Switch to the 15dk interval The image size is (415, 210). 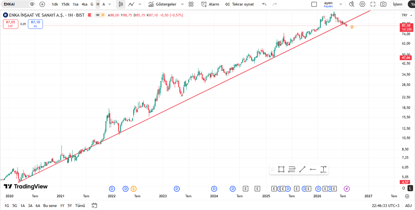click(65, 4)
